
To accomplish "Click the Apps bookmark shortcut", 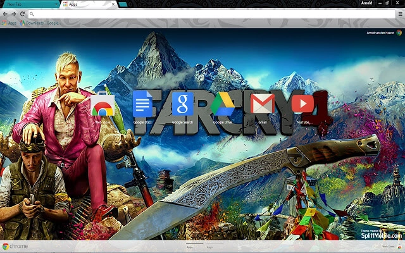I will [9, 23].
